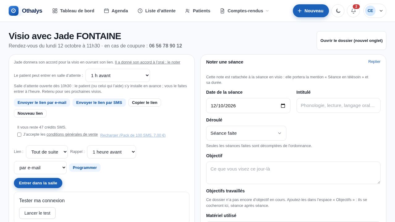This screenshot has height=222, width=395.
Task: Click the 'Tester ma connexion' heading
Action: pos(42,201)
